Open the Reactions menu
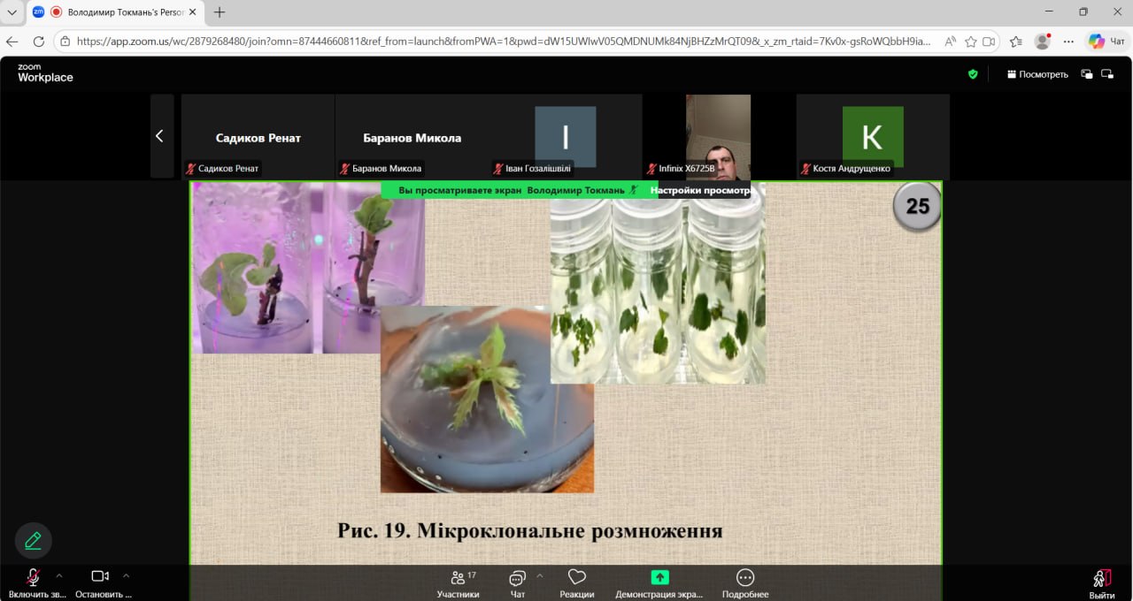The width and height of the screenshot is (1133, 601). 577,583
